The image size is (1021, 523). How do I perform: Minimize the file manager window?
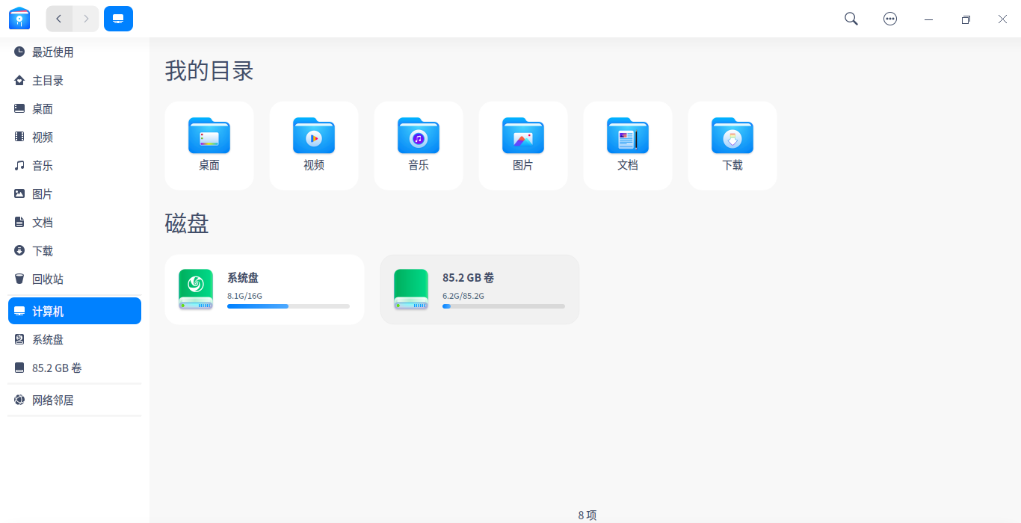[929, 19]
